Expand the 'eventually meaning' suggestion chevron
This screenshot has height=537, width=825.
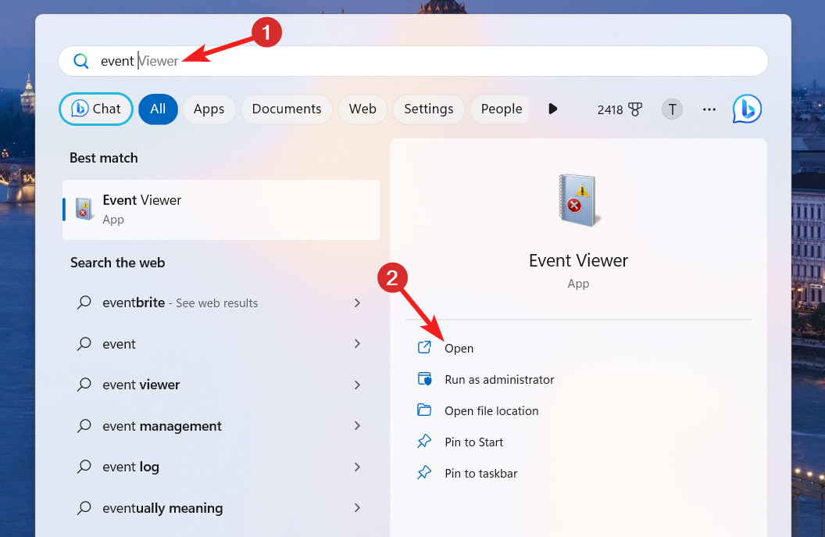pyautogui.click(x=357, y=508)
